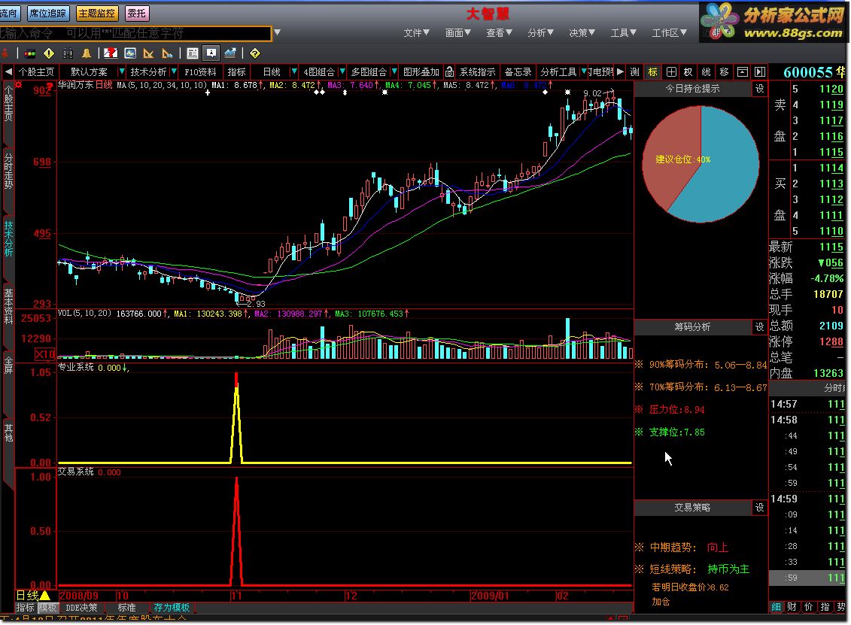Viewport: 851px width, 625px height.
Task: Open the chart picture icon
Action: (129, 53)
